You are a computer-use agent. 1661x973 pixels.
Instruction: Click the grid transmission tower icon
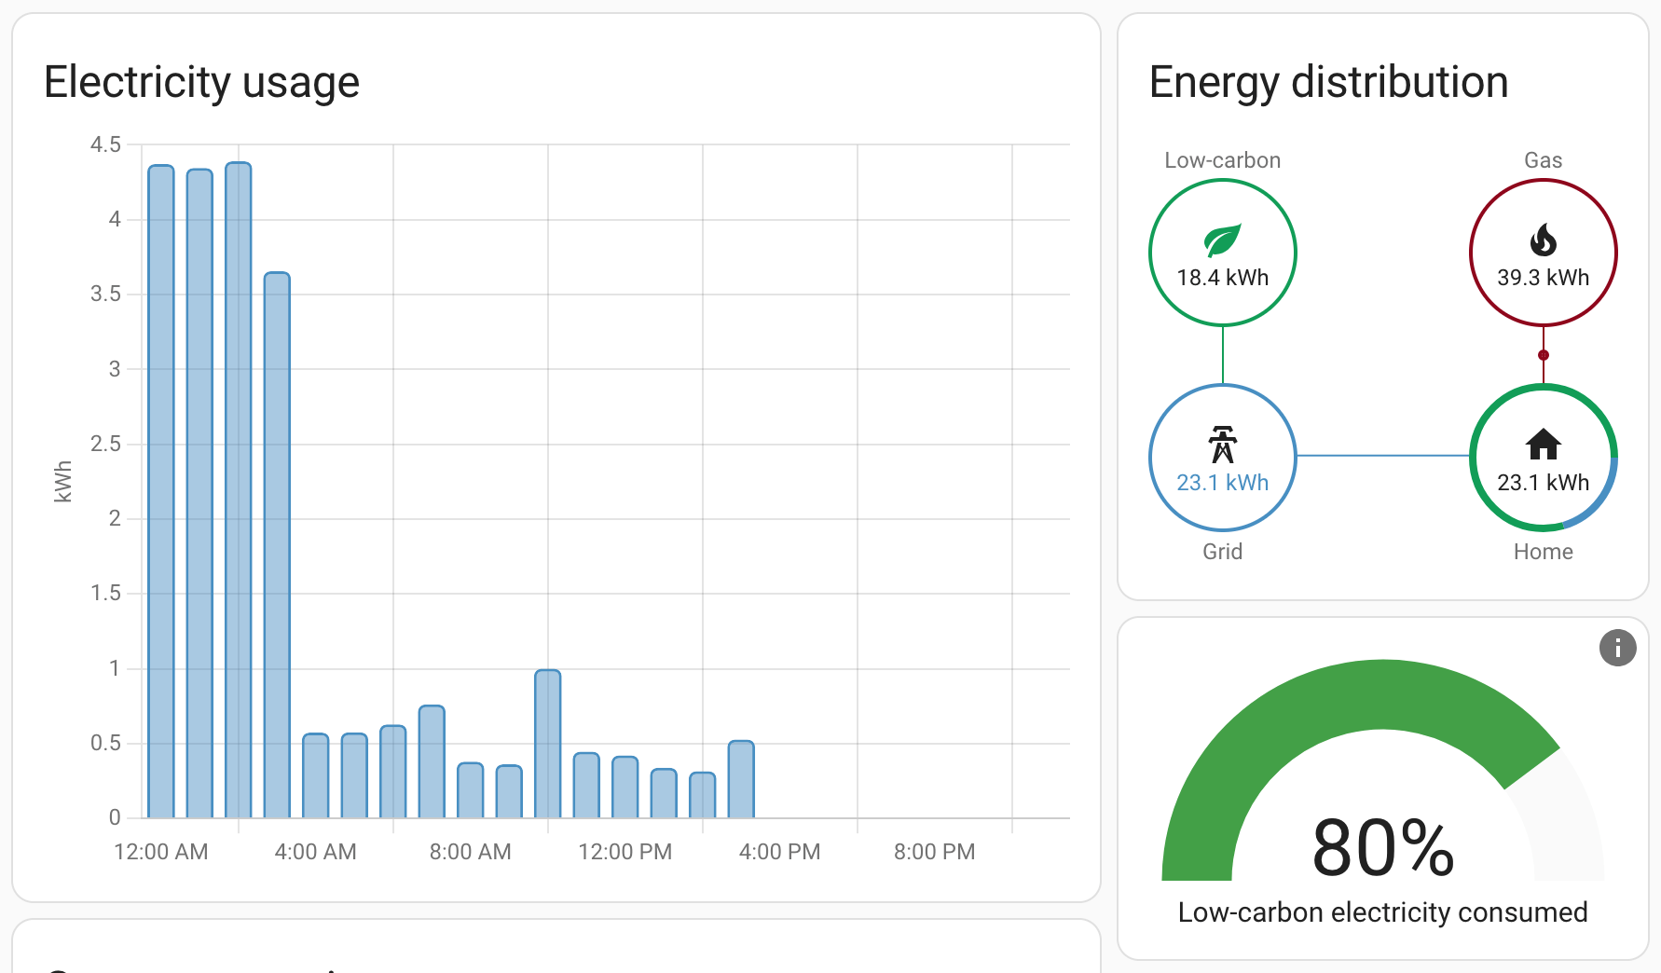click(1222, 445)
